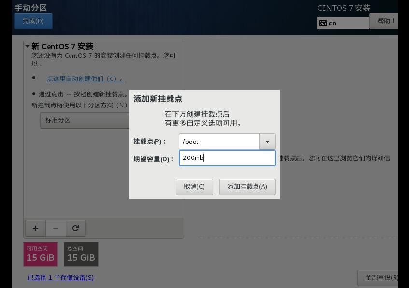Click the plus add mount point icon

click(35, 228)
